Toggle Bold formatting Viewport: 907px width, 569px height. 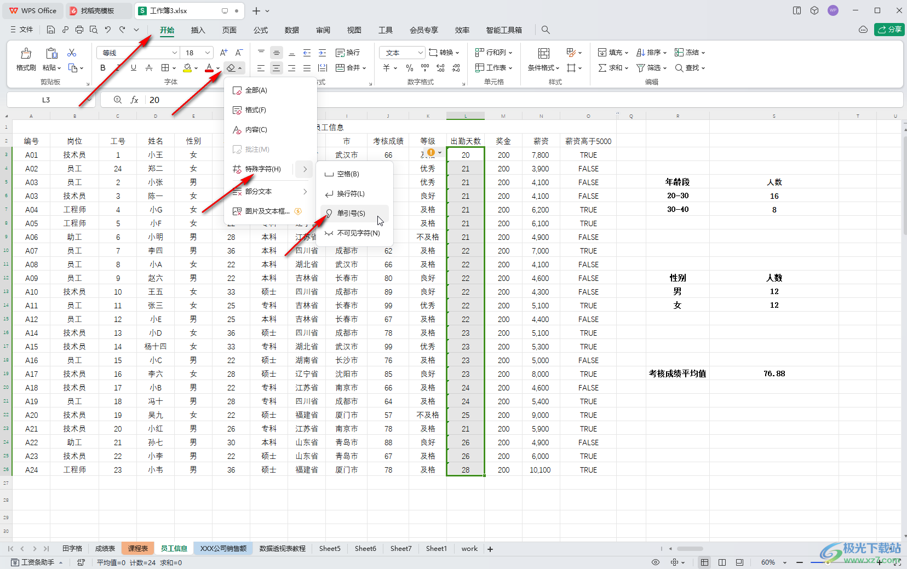click(x=103, y=68)
